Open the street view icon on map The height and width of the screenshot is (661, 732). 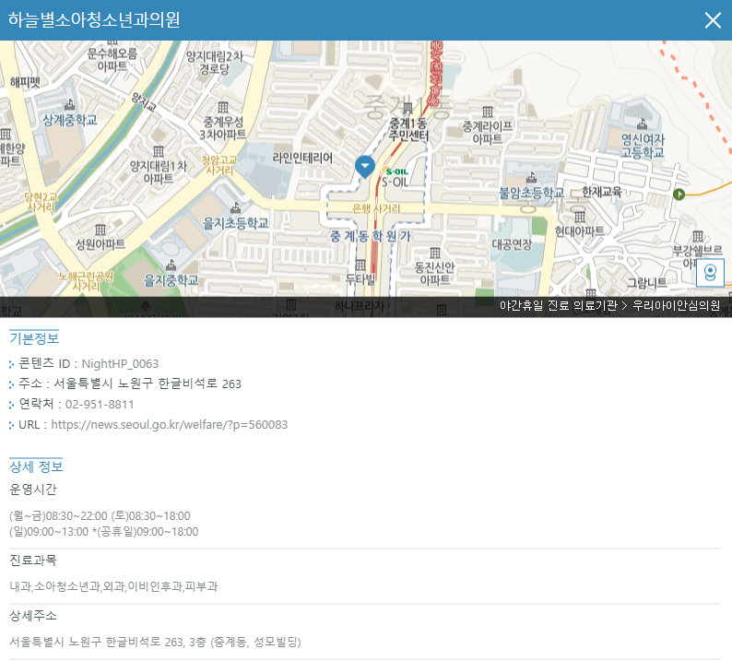click(x=710, y=273)
